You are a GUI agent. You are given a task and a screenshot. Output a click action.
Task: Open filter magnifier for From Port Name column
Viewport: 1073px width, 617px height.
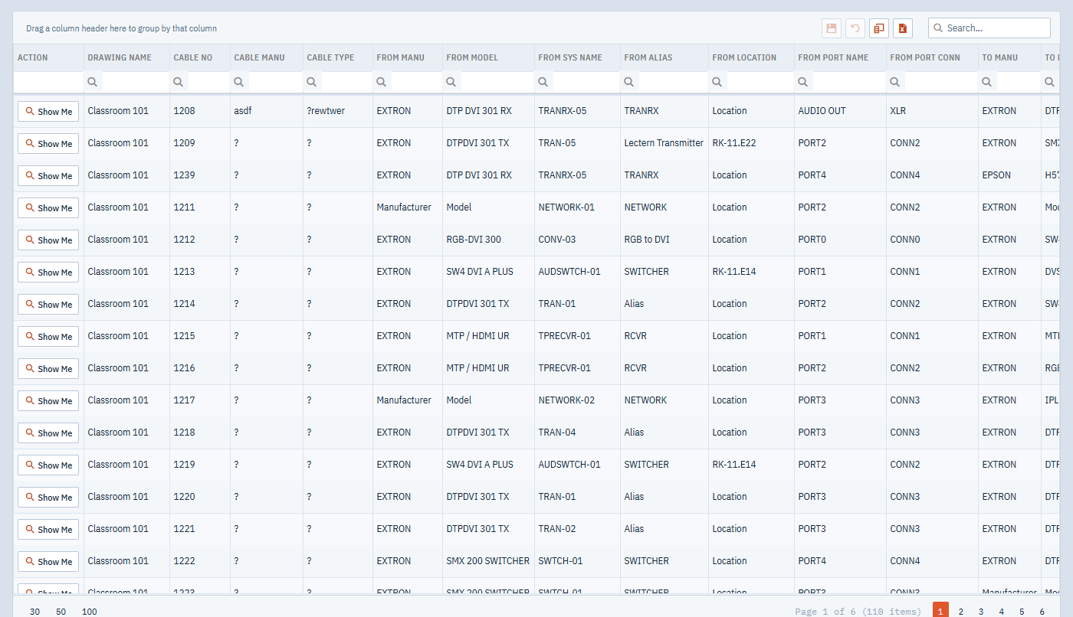803,82
